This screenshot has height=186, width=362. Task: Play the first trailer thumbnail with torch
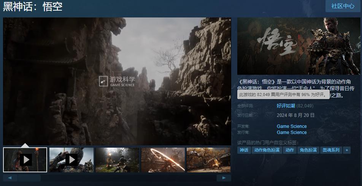pyautogui.click(x=25, y=160)
